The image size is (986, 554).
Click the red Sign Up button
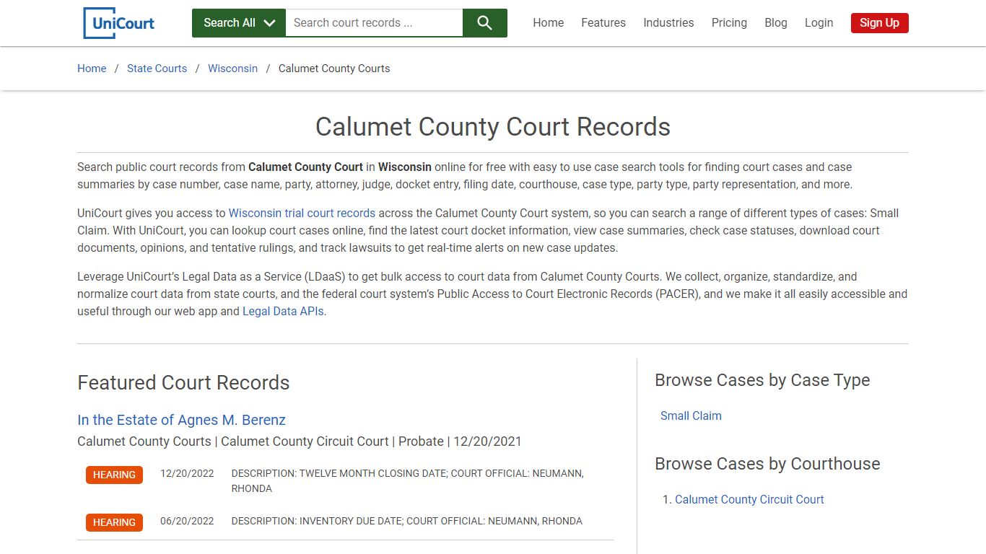coord(879,23)
